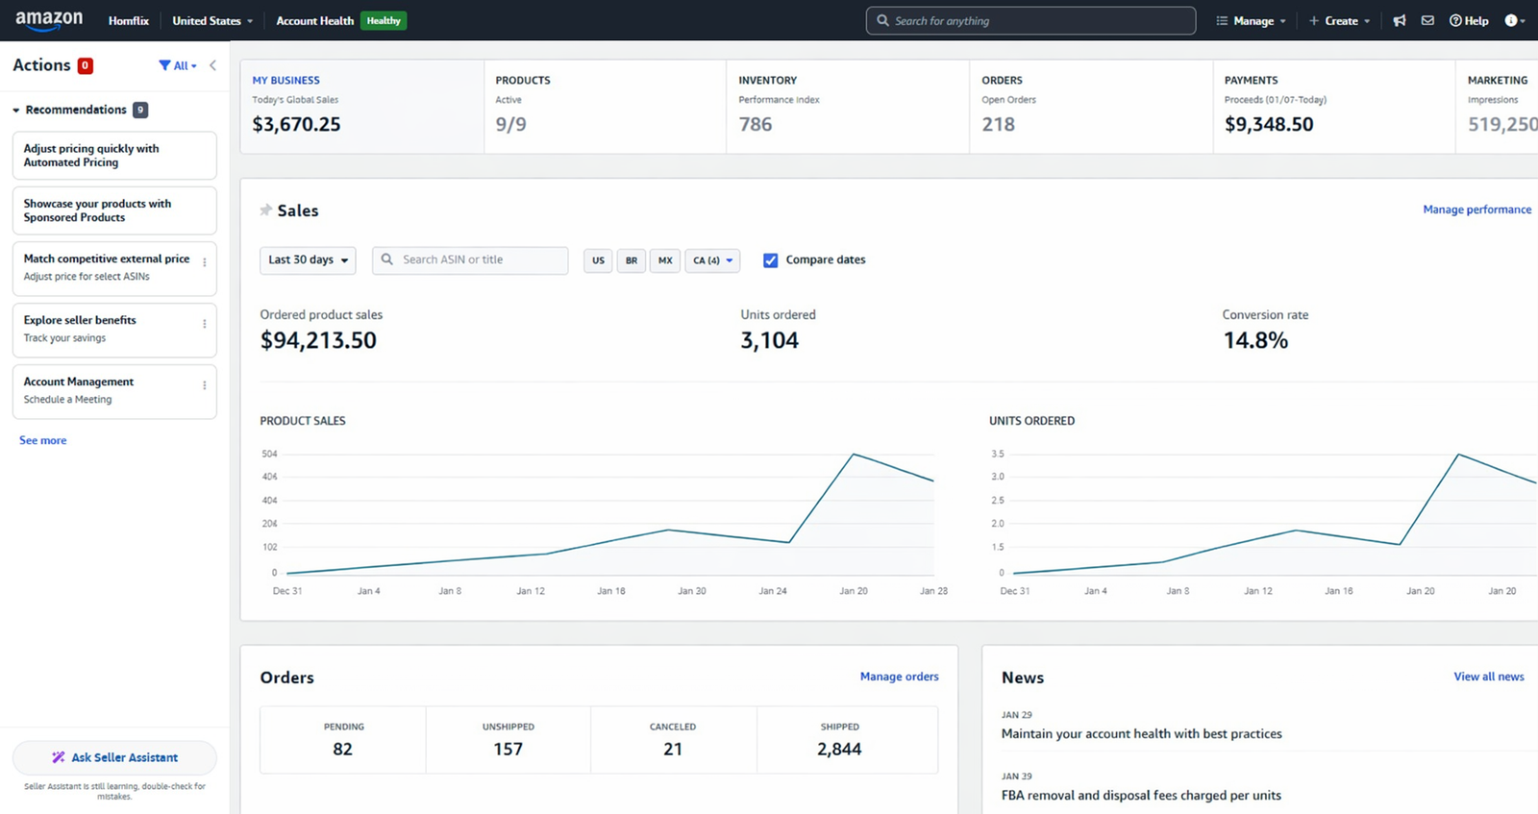Click the Manage orders link

tap(899, 677)
